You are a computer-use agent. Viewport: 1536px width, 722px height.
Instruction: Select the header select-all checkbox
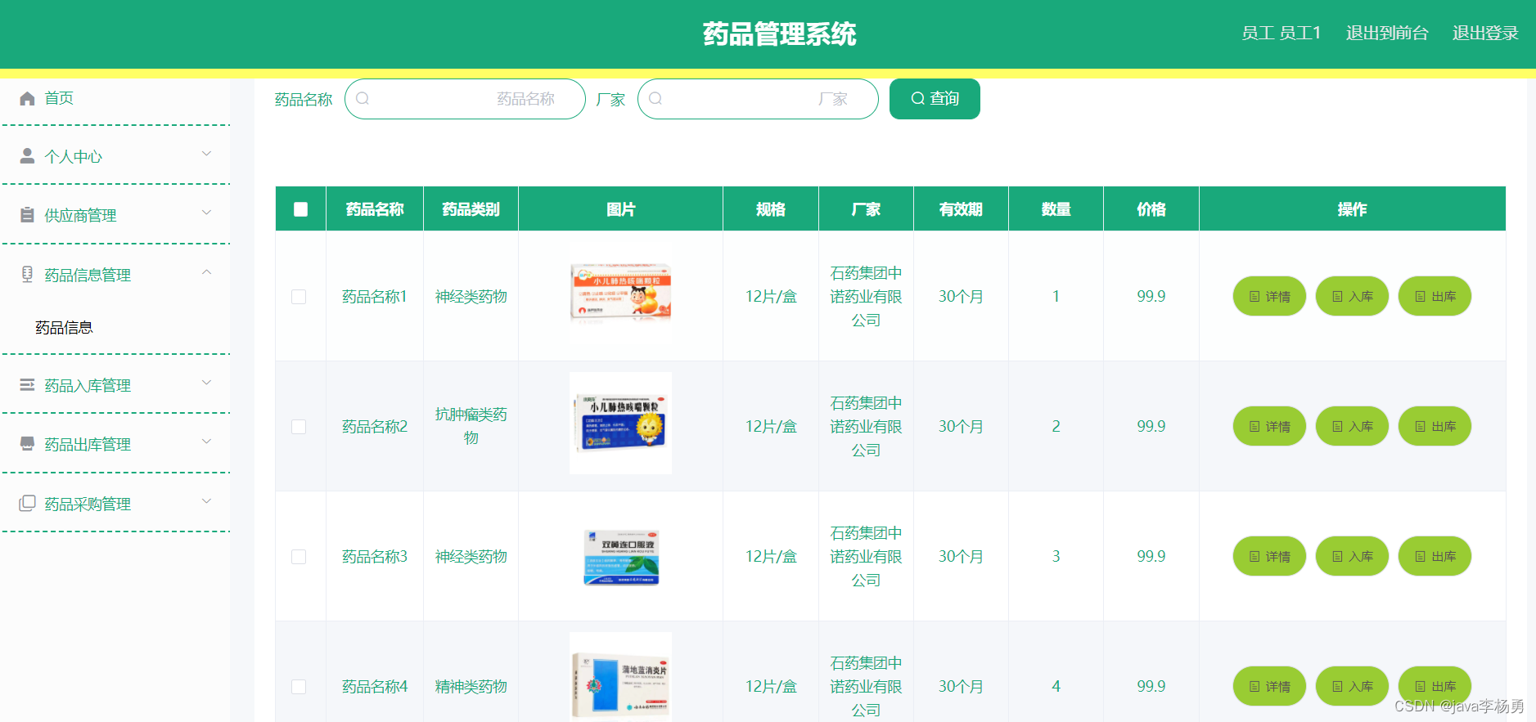[x=300, y=209]
